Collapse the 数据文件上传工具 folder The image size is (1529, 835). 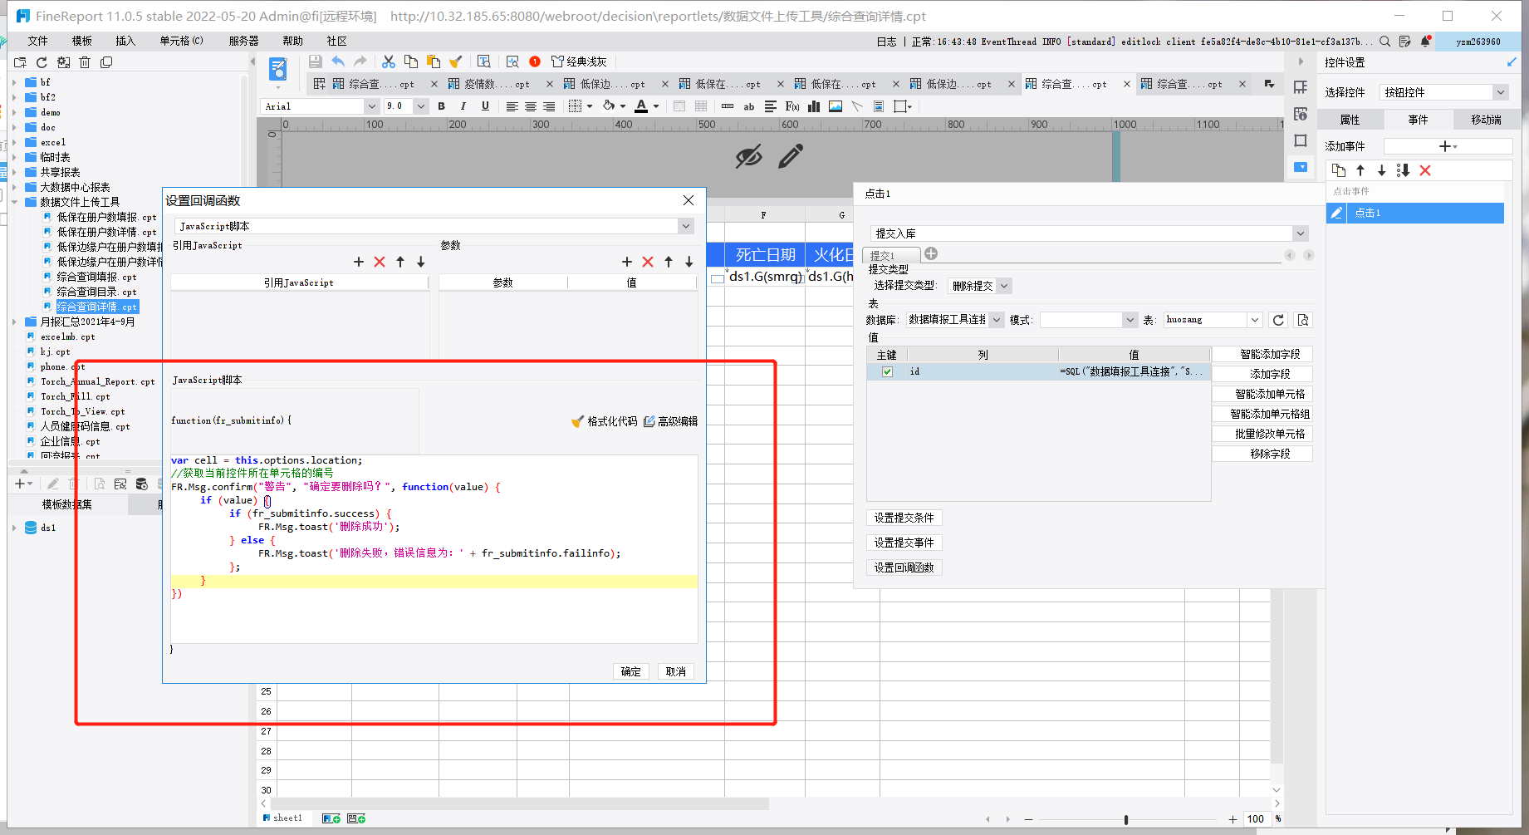(14, 202)
